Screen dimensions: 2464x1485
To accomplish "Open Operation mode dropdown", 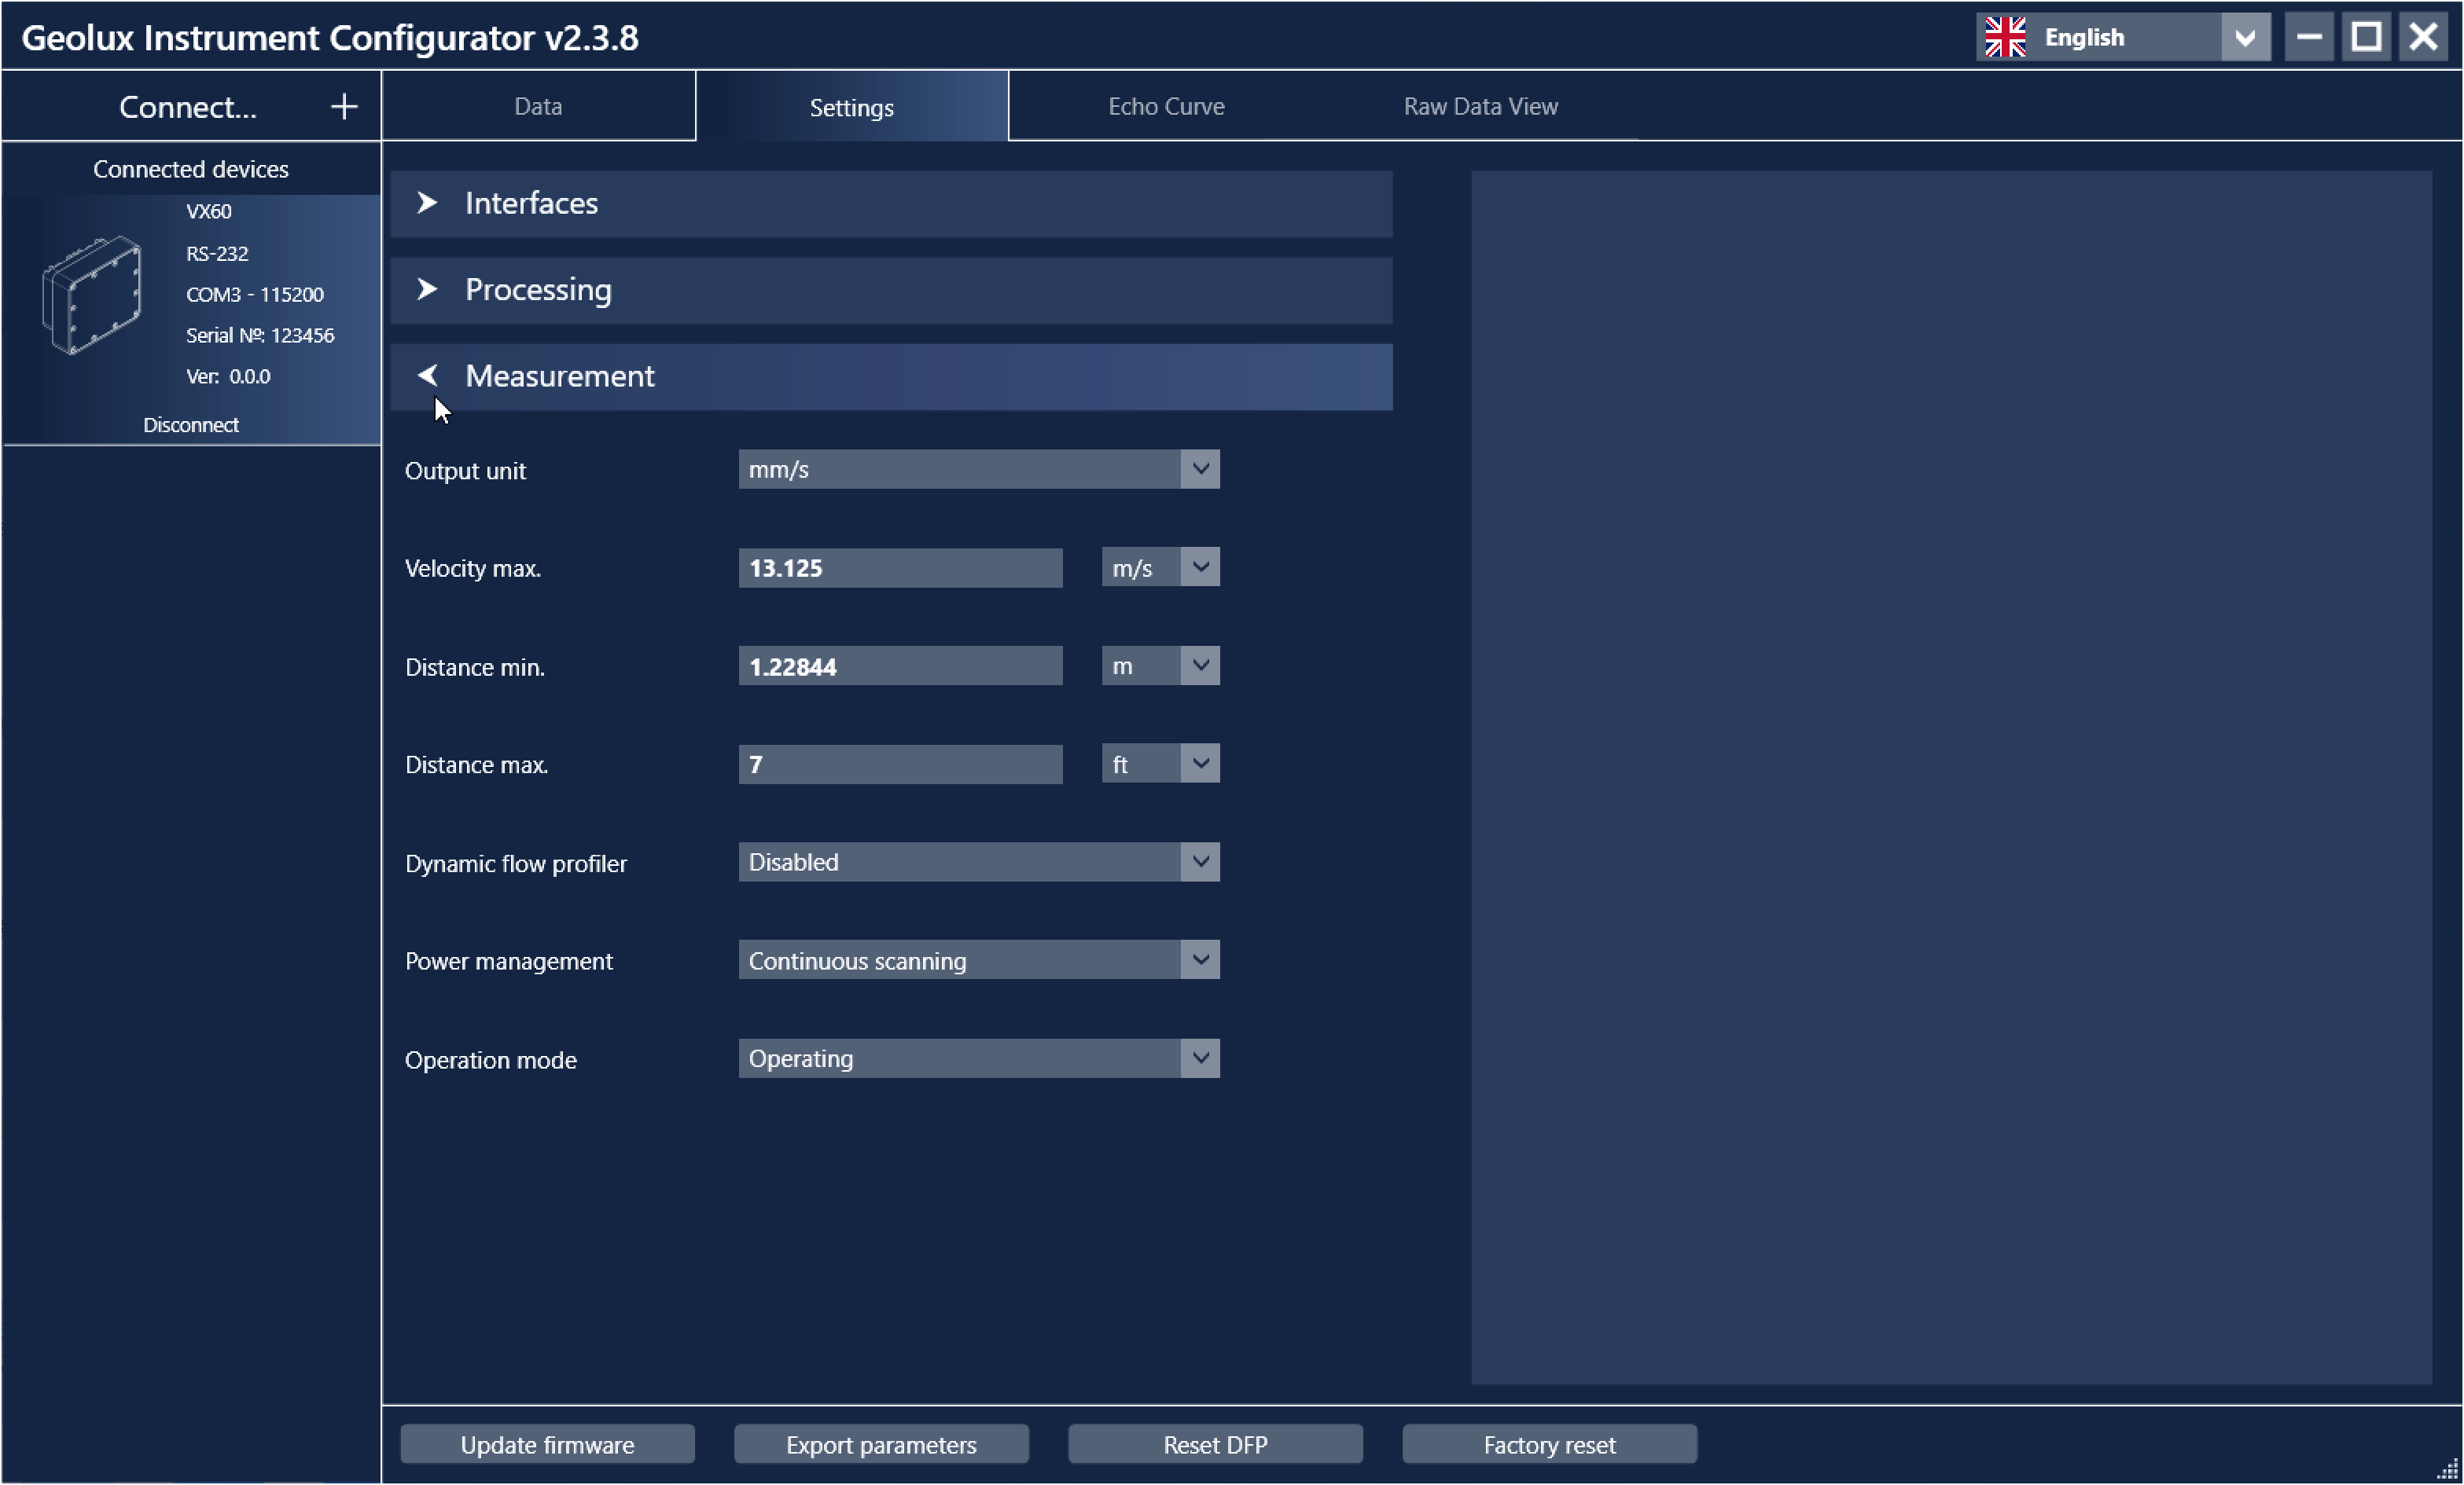I will pos(1199,1058).
